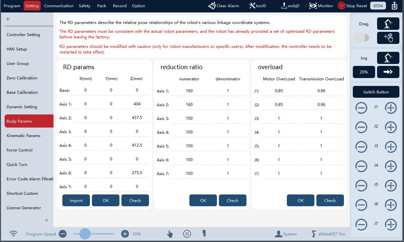This screenshot has height=242, width=404.
Task: Click the J3 minus jog button
Action: pos(361,147)
